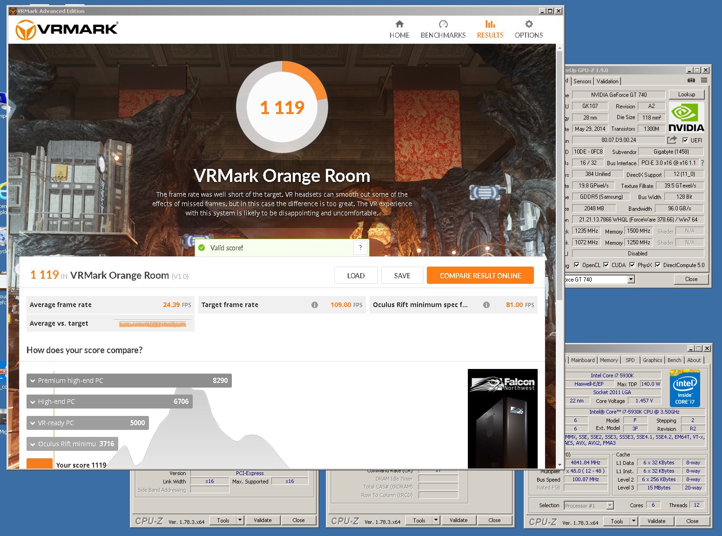Show info for Target frame rate
The height and width of the screenshot is (536, 722).
(x=315, y=305)
